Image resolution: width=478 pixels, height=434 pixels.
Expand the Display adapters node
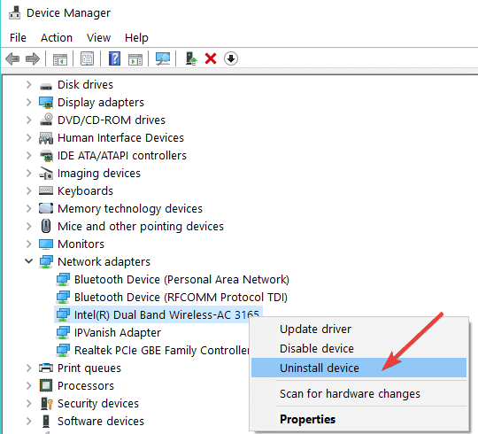[x=29, y=102]
